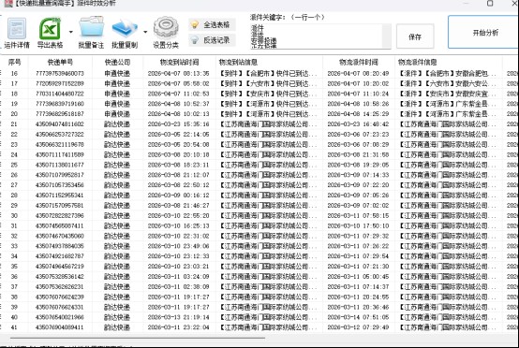Image resolution: width=519 pixels, height=348 pixels.
Task: Click 申通快递 company cell in row 20
Action: coord(117,114)
